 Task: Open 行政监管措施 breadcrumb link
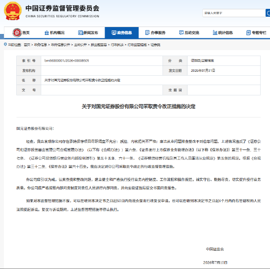[137, 45]
